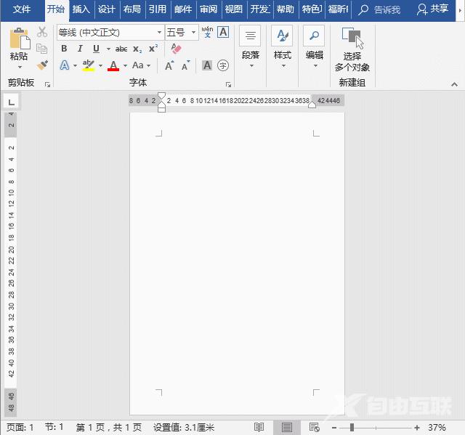The height and width of the screenshot is (435, 465).
Task: Open the font size 五号 dropdown
Action: [x=182, y=33]
